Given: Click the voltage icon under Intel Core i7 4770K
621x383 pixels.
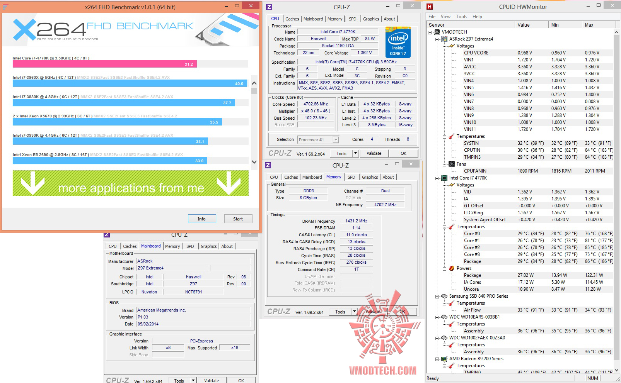Looking at the screenshot, I should tap(452, 185).
